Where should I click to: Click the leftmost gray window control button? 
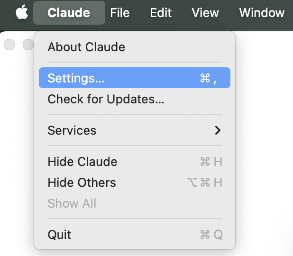pyautogui.click(x=9, y=45)
